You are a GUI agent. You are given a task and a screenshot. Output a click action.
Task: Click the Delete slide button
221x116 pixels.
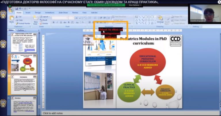click(x=45, y=23)
